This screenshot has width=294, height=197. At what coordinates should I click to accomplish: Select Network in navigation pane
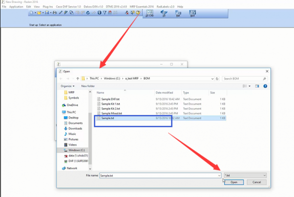72,168
